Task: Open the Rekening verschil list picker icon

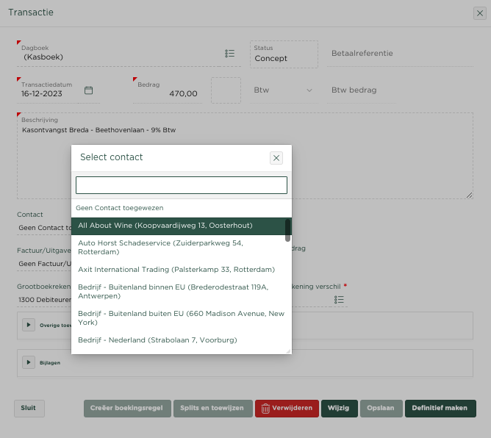Action: [x=339, y=300]
